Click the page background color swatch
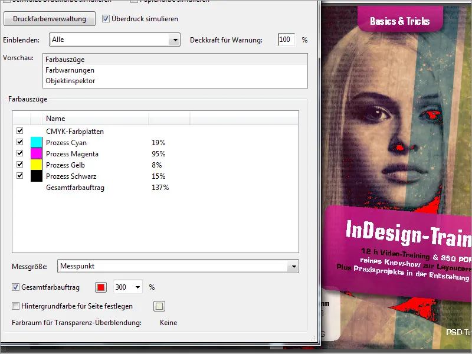This screenshot has height=354, width=472. [x=159, y=306]
